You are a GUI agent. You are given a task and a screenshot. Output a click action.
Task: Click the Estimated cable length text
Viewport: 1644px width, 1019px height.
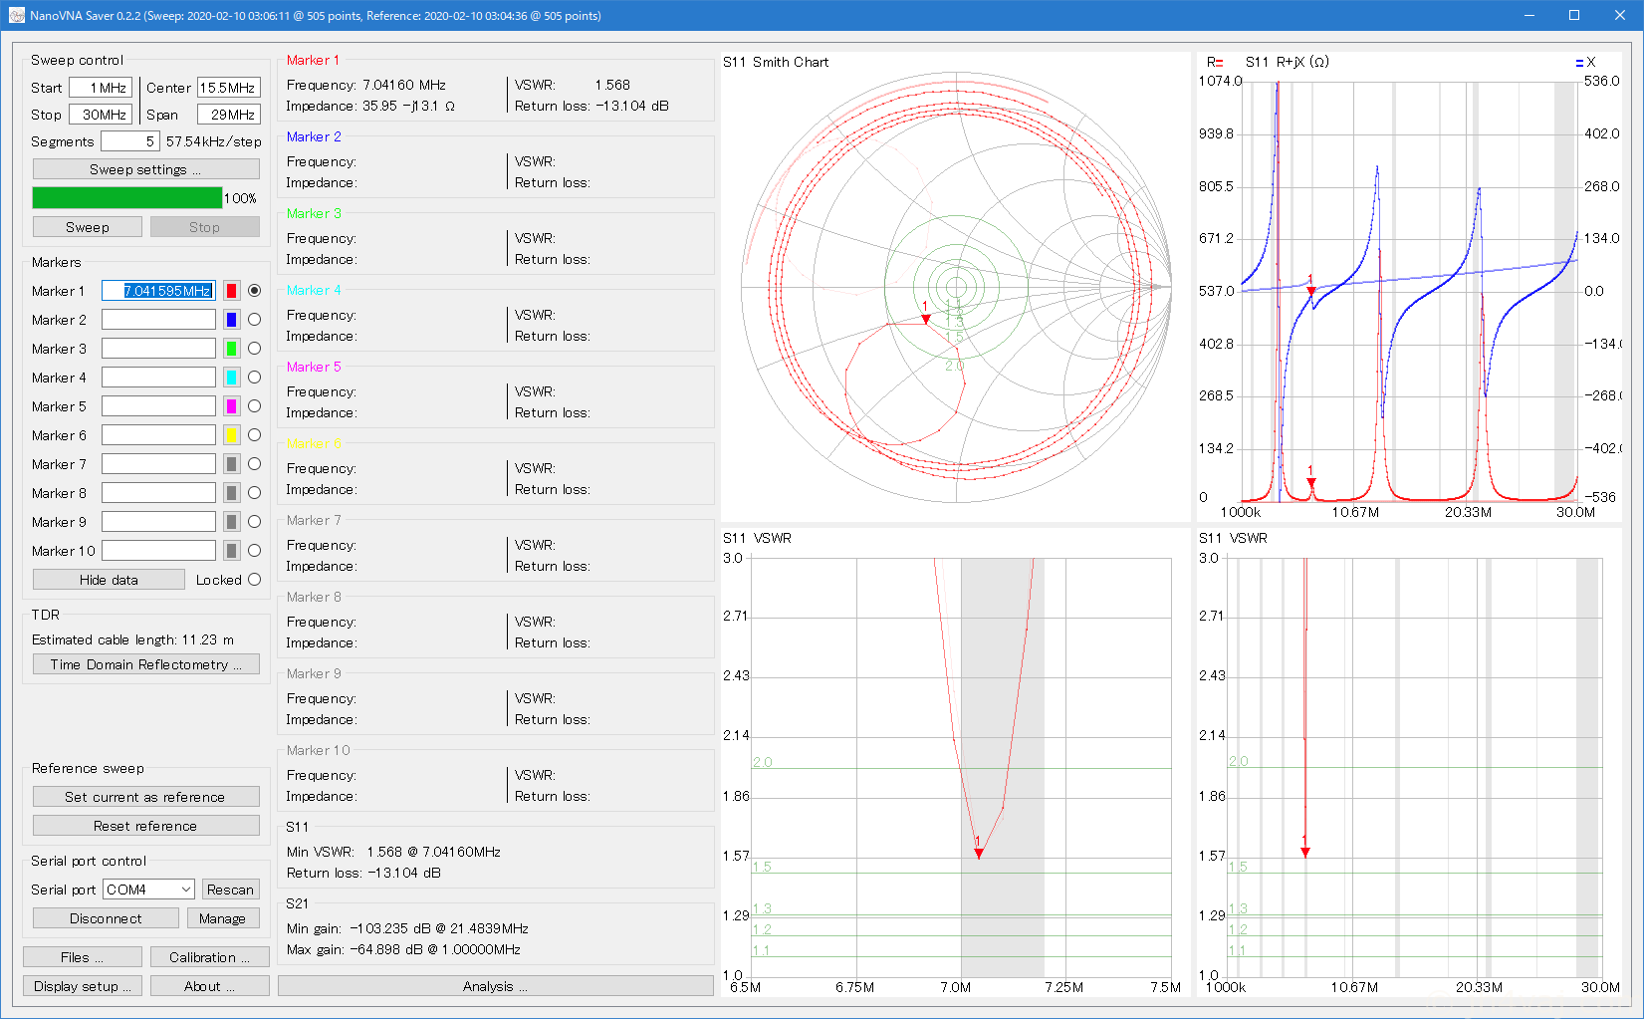tap(132, 639)
